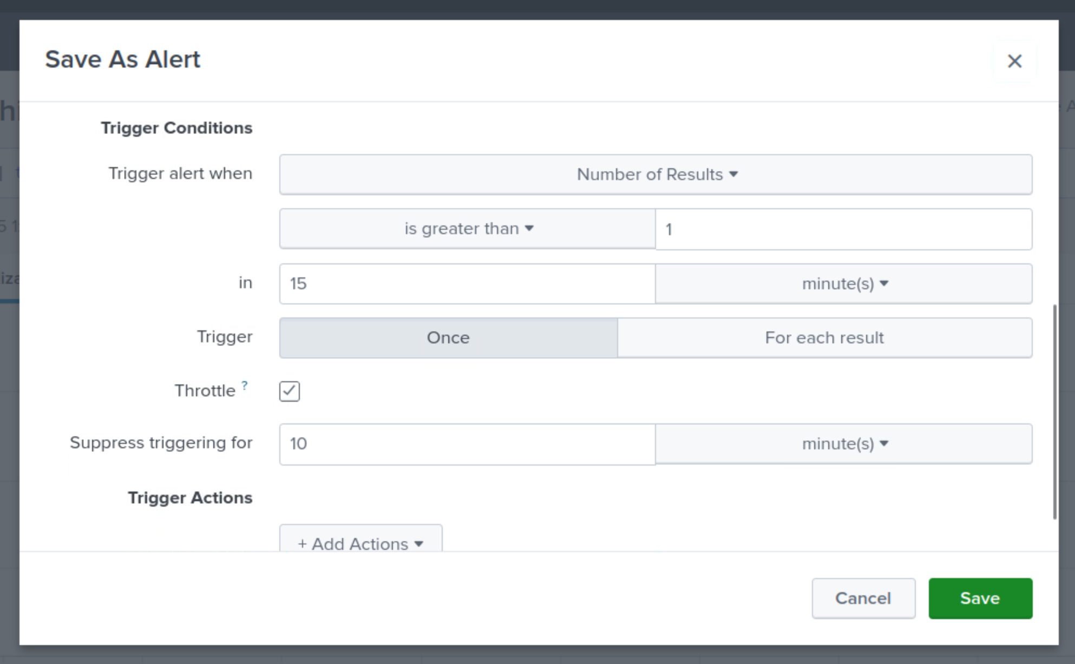Viewport: 1075px width, 664px height.
Task: Click the Save As Alert title
Action: pyautogui.click(x=122, y=59)
